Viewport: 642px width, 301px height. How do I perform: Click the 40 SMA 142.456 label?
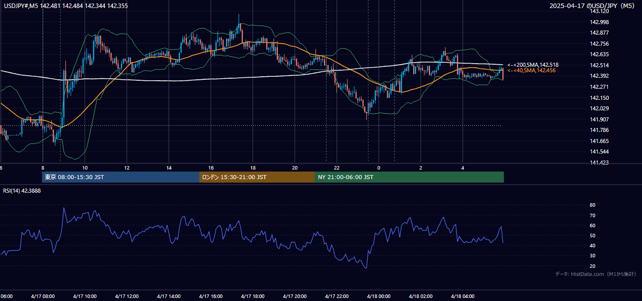[x=531, y=70]
